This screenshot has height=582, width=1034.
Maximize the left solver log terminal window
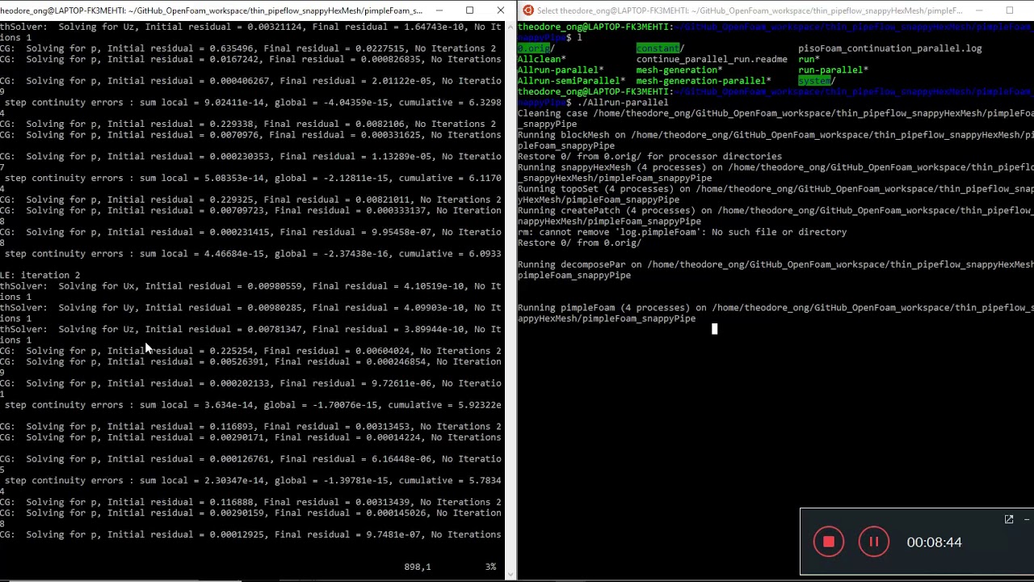[469, 11]
